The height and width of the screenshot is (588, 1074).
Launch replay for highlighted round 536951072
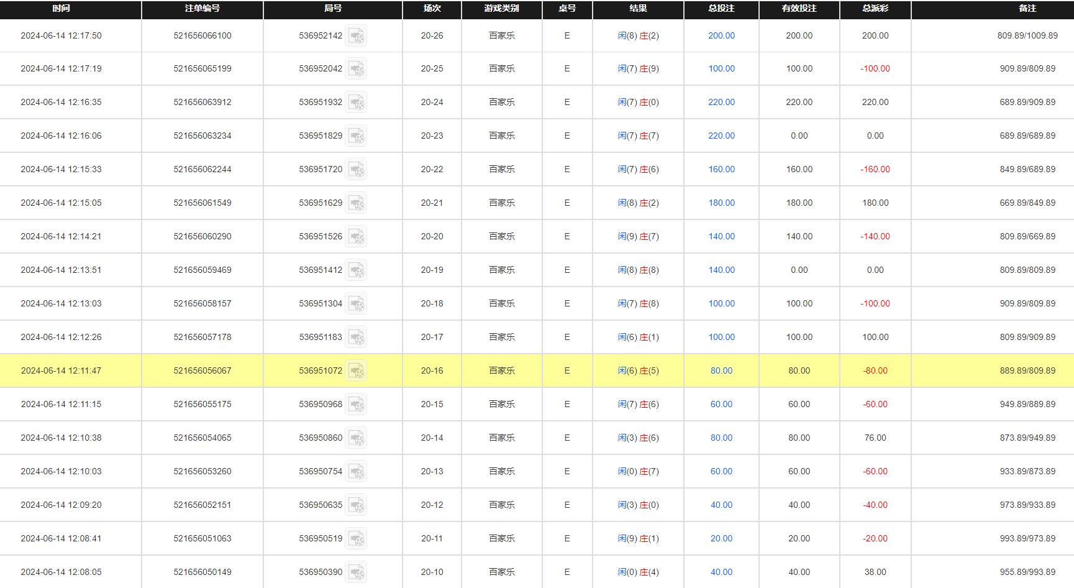(x=356, y=371)
